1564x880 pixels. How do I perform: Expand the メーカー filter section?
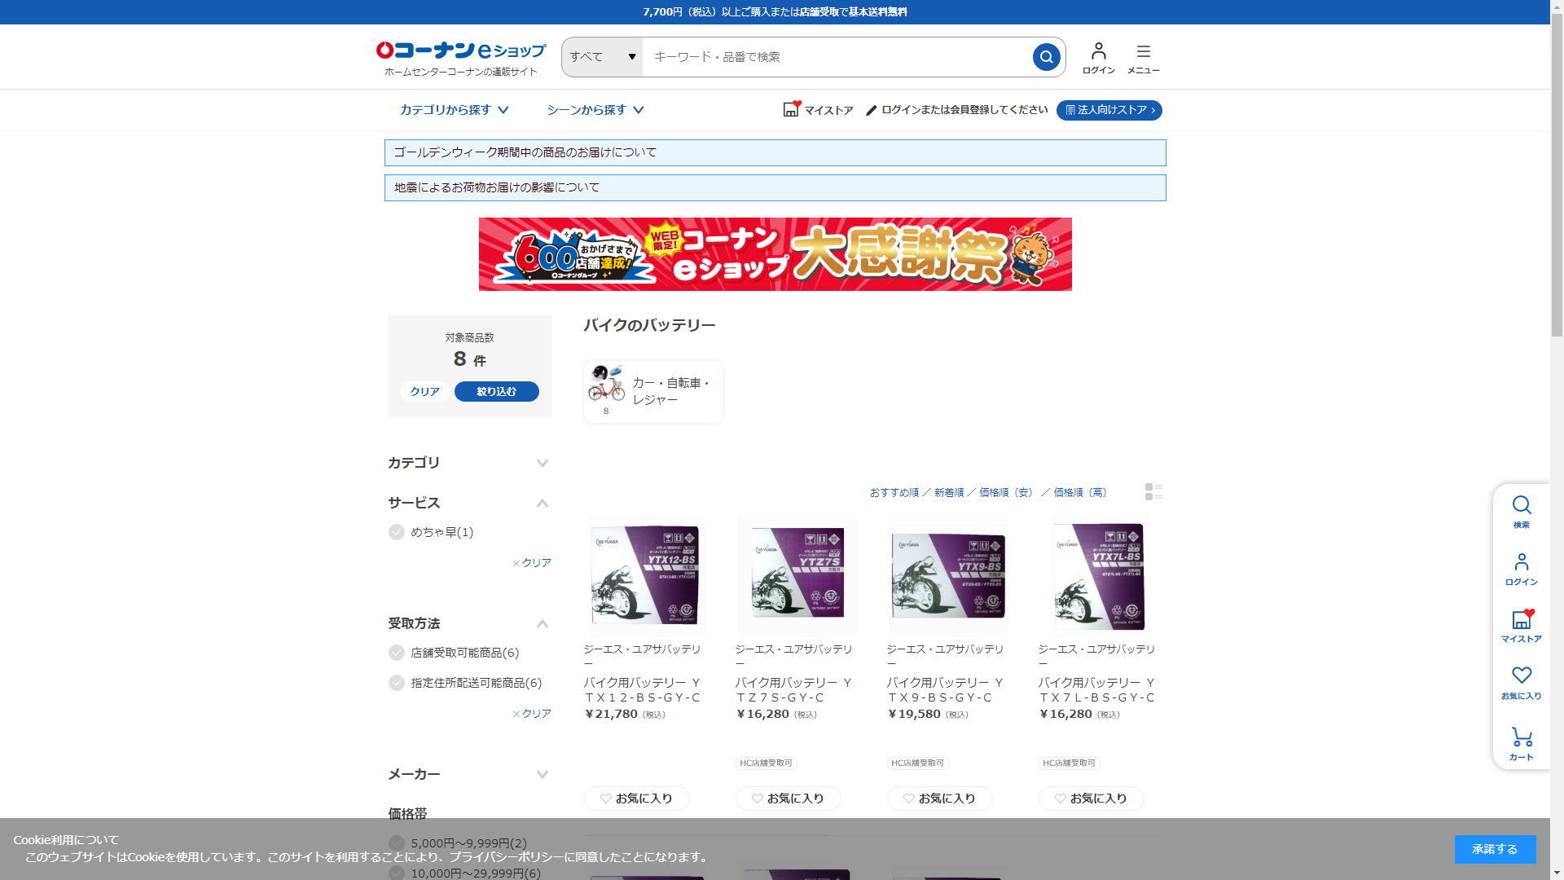point(542,774)
